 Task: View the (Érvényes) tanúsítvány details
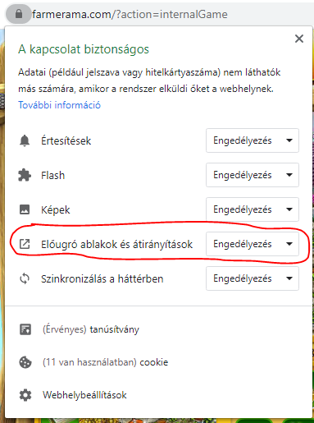(x=91, y=329)
